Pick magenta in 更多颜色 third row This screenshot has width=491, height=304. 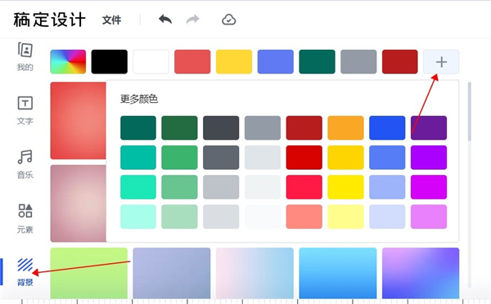pyautogui.click(x=429, y=187)
